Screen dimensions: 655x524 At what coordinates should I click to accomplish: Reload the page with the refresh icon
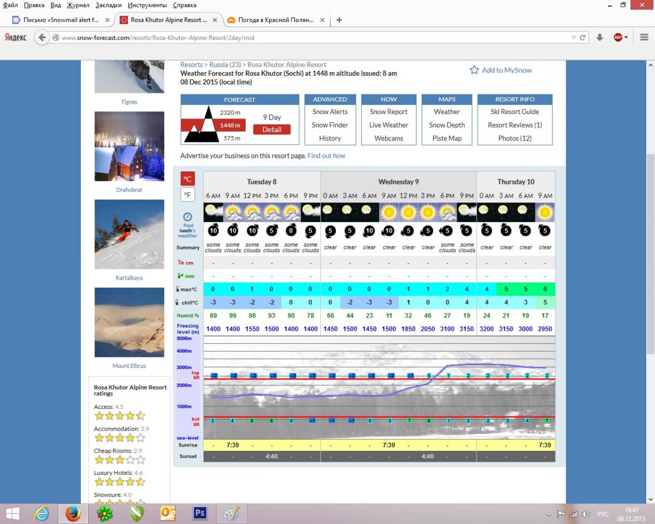582,38
